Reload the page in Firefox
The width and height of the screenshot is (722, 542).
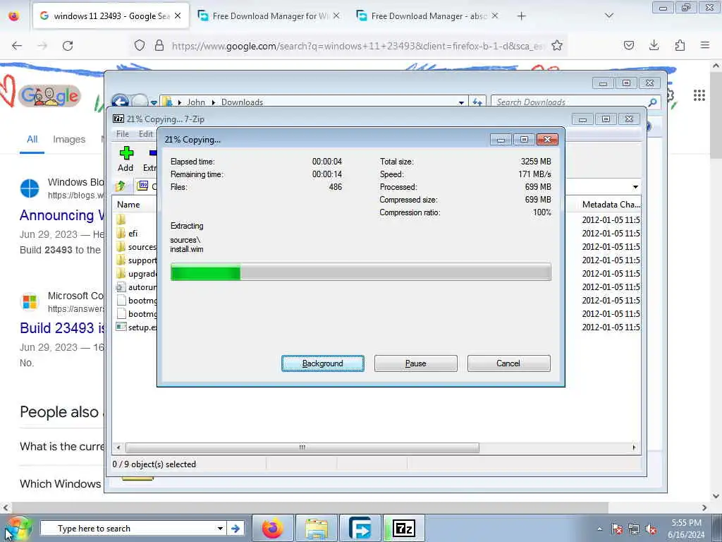68,45
